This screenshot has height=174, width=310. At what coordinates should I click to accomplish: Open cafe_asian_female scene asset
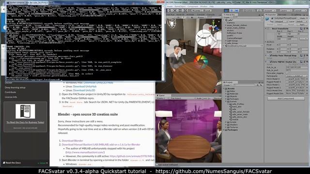click(x=240, y=112)
